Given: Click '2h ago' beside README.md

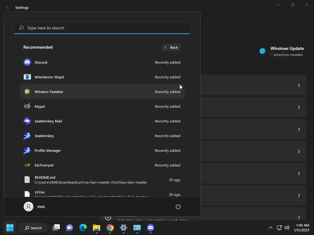Looking at the screenshot, I should [174, 180].
